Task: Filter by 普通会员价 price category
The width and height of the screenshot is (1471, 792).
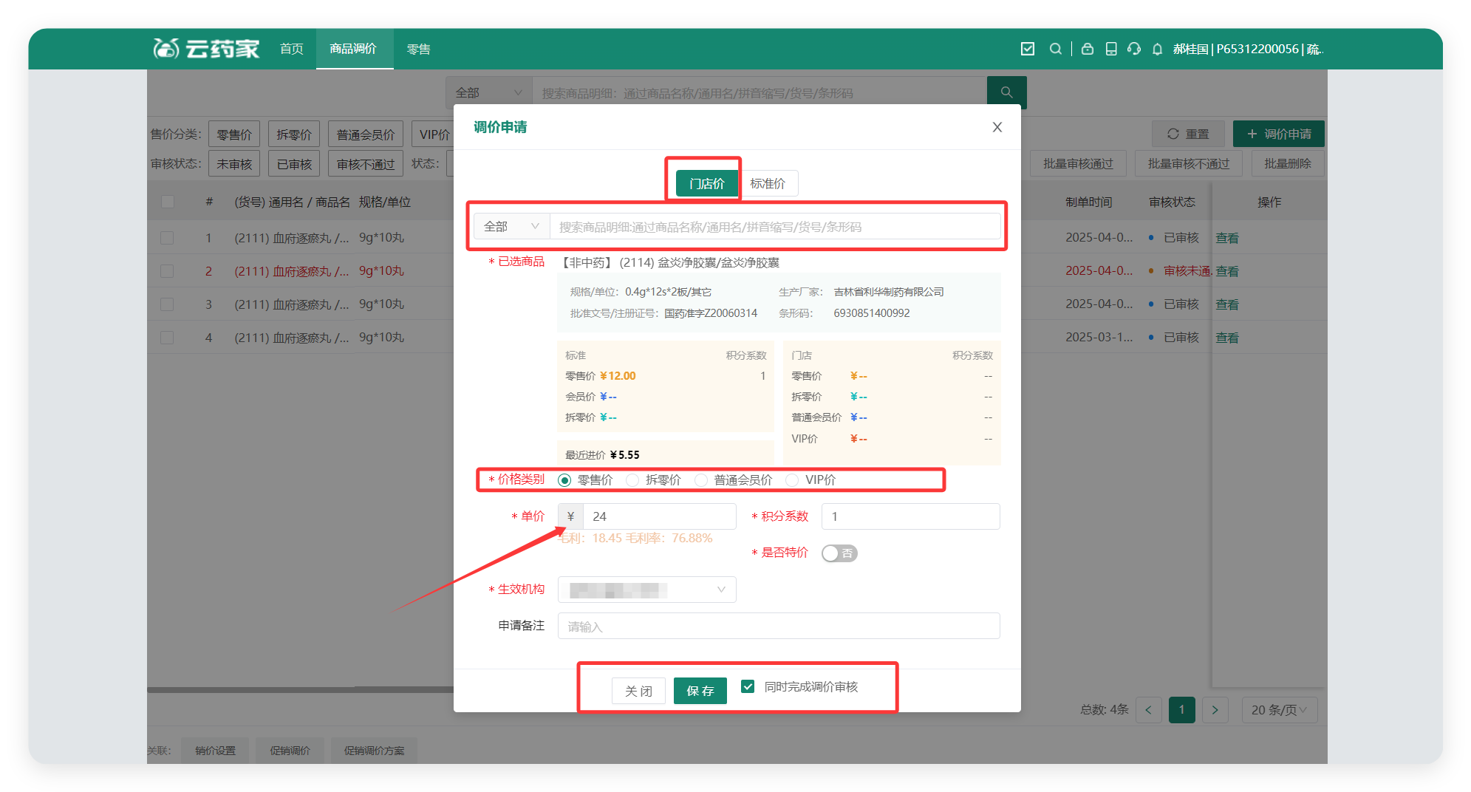Action: tap(366, 134)
